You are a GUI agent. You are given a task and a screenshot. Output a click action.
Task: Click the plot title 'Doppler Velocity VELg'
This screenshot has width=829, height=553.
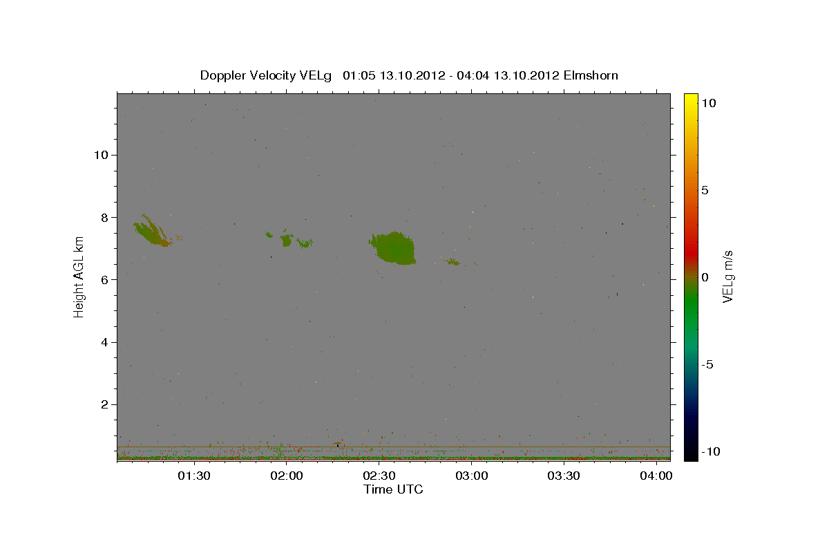266,75
